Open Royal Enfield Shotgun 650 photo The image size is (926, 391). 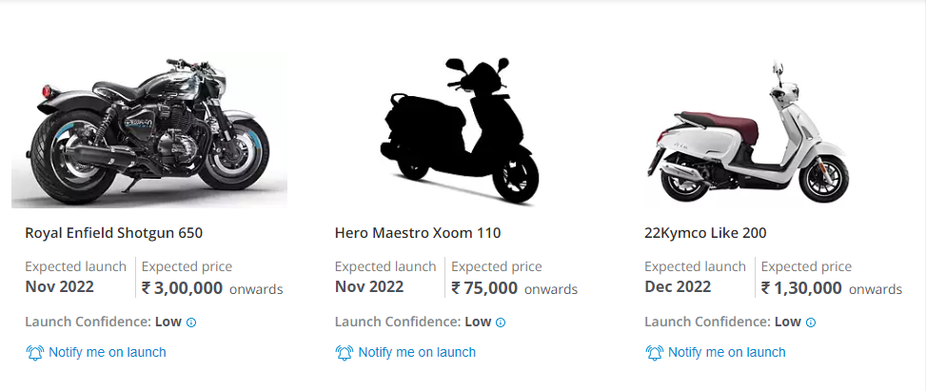(x=149, y=130)
